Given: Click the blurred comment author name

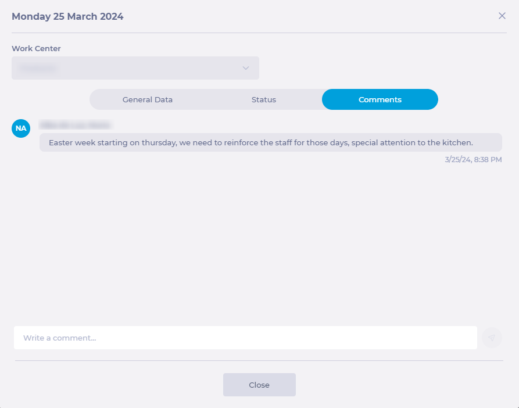Looking at the screenshot, I should pos(75,125).
